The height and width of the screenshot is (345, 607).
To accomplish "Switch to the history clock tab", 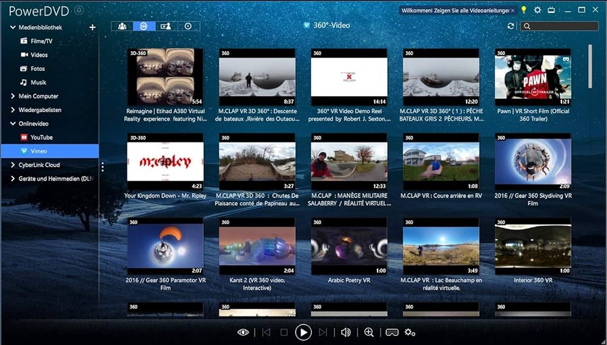I will click(188, 26).
